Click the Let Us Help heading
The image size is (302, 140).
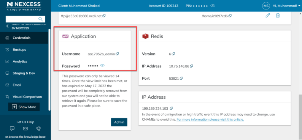(25, 122)
